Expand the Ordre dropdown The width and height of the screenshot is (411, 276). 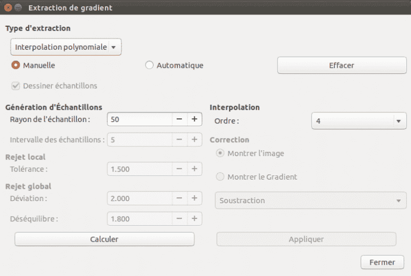(x=359, y=121)
